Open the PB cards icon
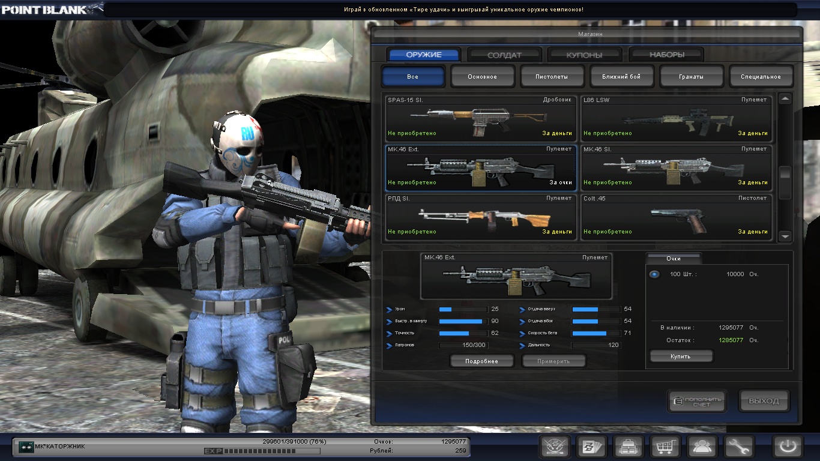820x461 pixels. [x=592, y=447]
